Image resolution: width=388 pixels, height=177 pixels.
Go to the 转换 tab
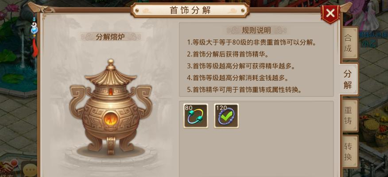[x=349, y=151]
